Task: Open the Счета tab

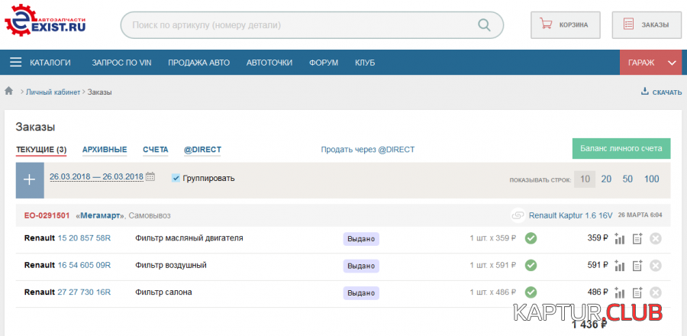Action: point(156,150)
